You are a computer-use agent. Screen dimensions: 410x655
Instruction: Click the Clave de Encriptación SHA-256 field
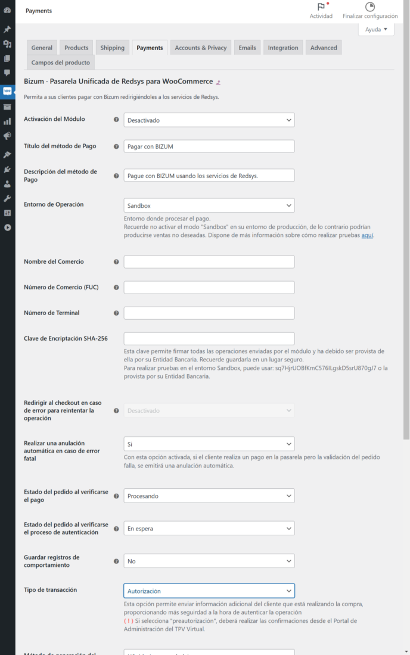209,339
